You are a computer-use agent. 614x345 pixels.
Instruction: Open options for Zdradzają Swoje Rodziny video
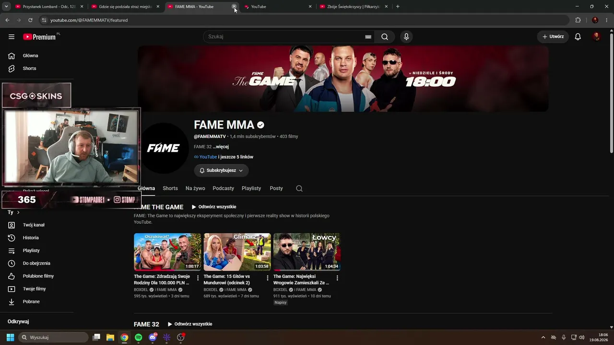[x=198, y=278]
